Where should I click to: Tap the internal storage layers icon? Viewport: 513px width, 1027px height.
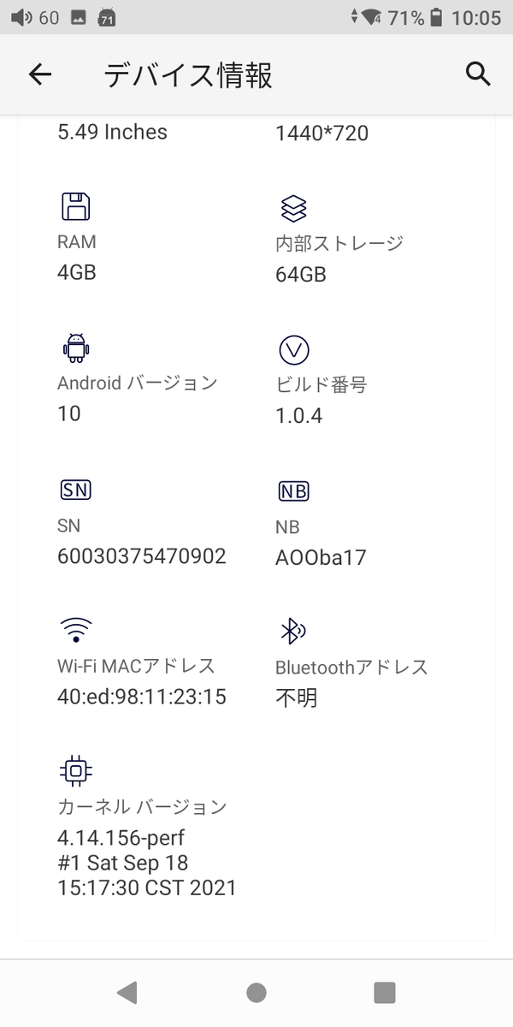point(295,205)
